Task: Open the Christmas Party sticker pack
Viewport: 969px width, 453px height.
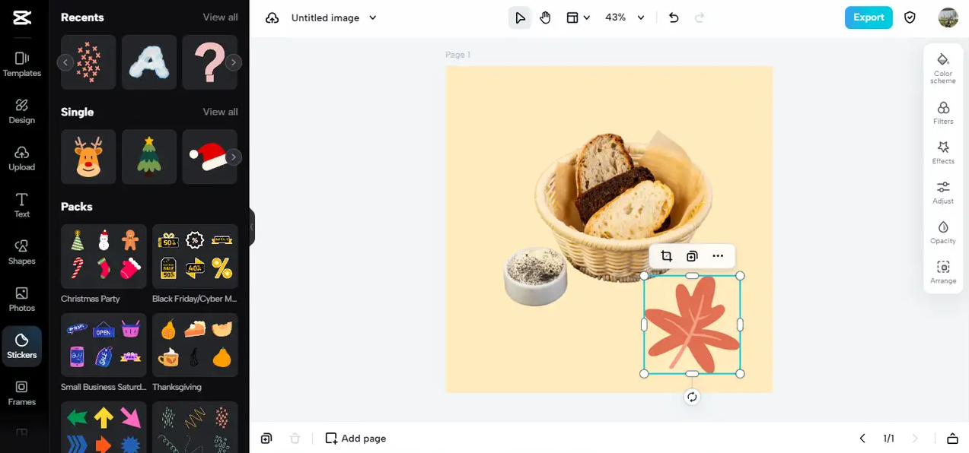Action: 104,256
